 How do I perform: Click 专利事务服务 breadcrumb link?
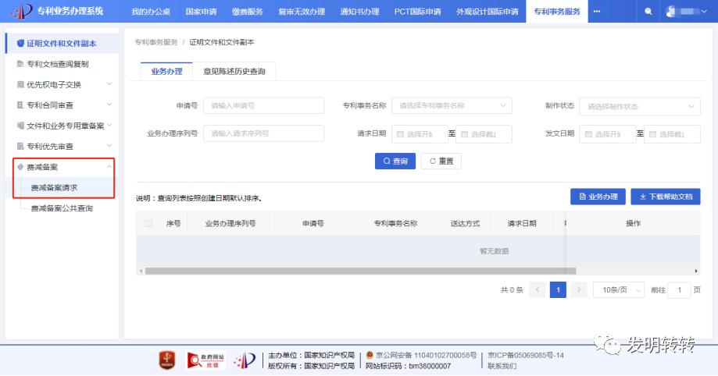coord(156,42)
